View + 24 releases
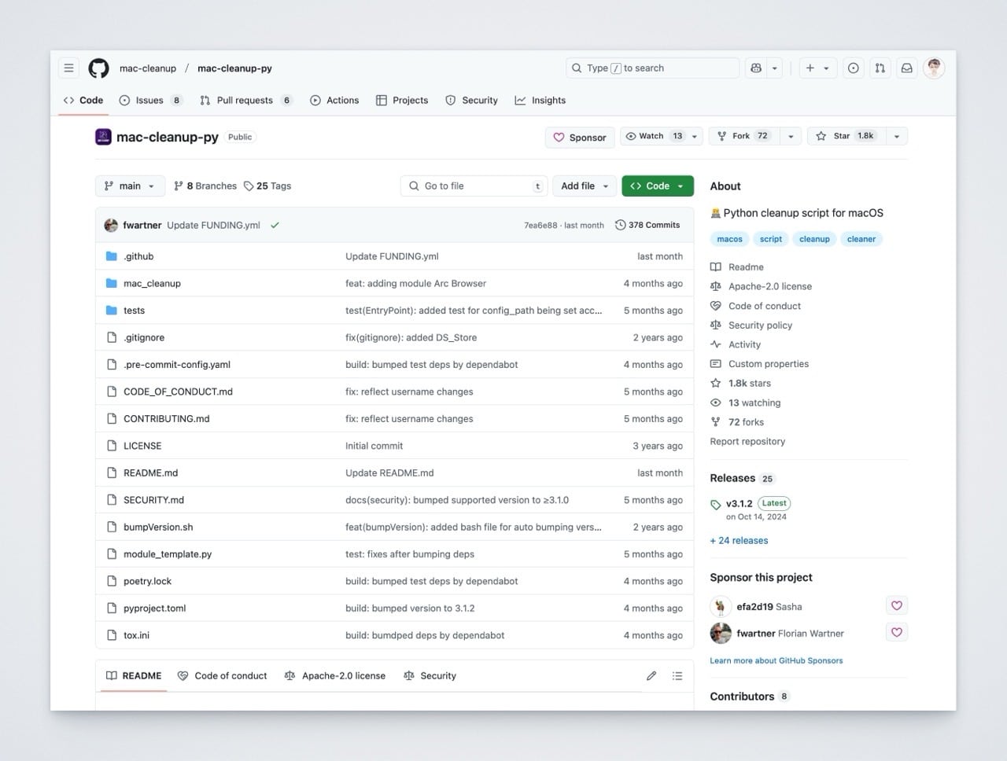Image resolution: width=1007 pixels, height=761 pixels. pos(739,541)
